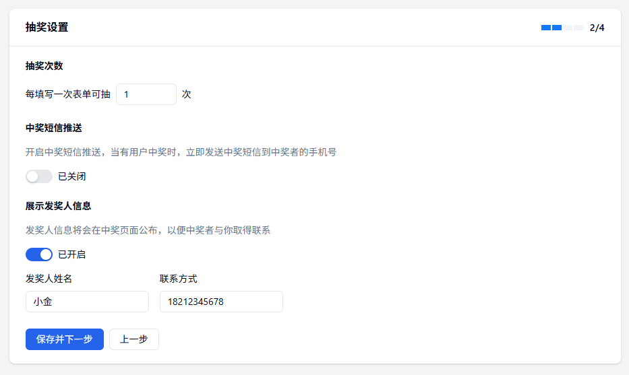Select the third progress step segment
The image size is (629, 375).
point(568,28)
